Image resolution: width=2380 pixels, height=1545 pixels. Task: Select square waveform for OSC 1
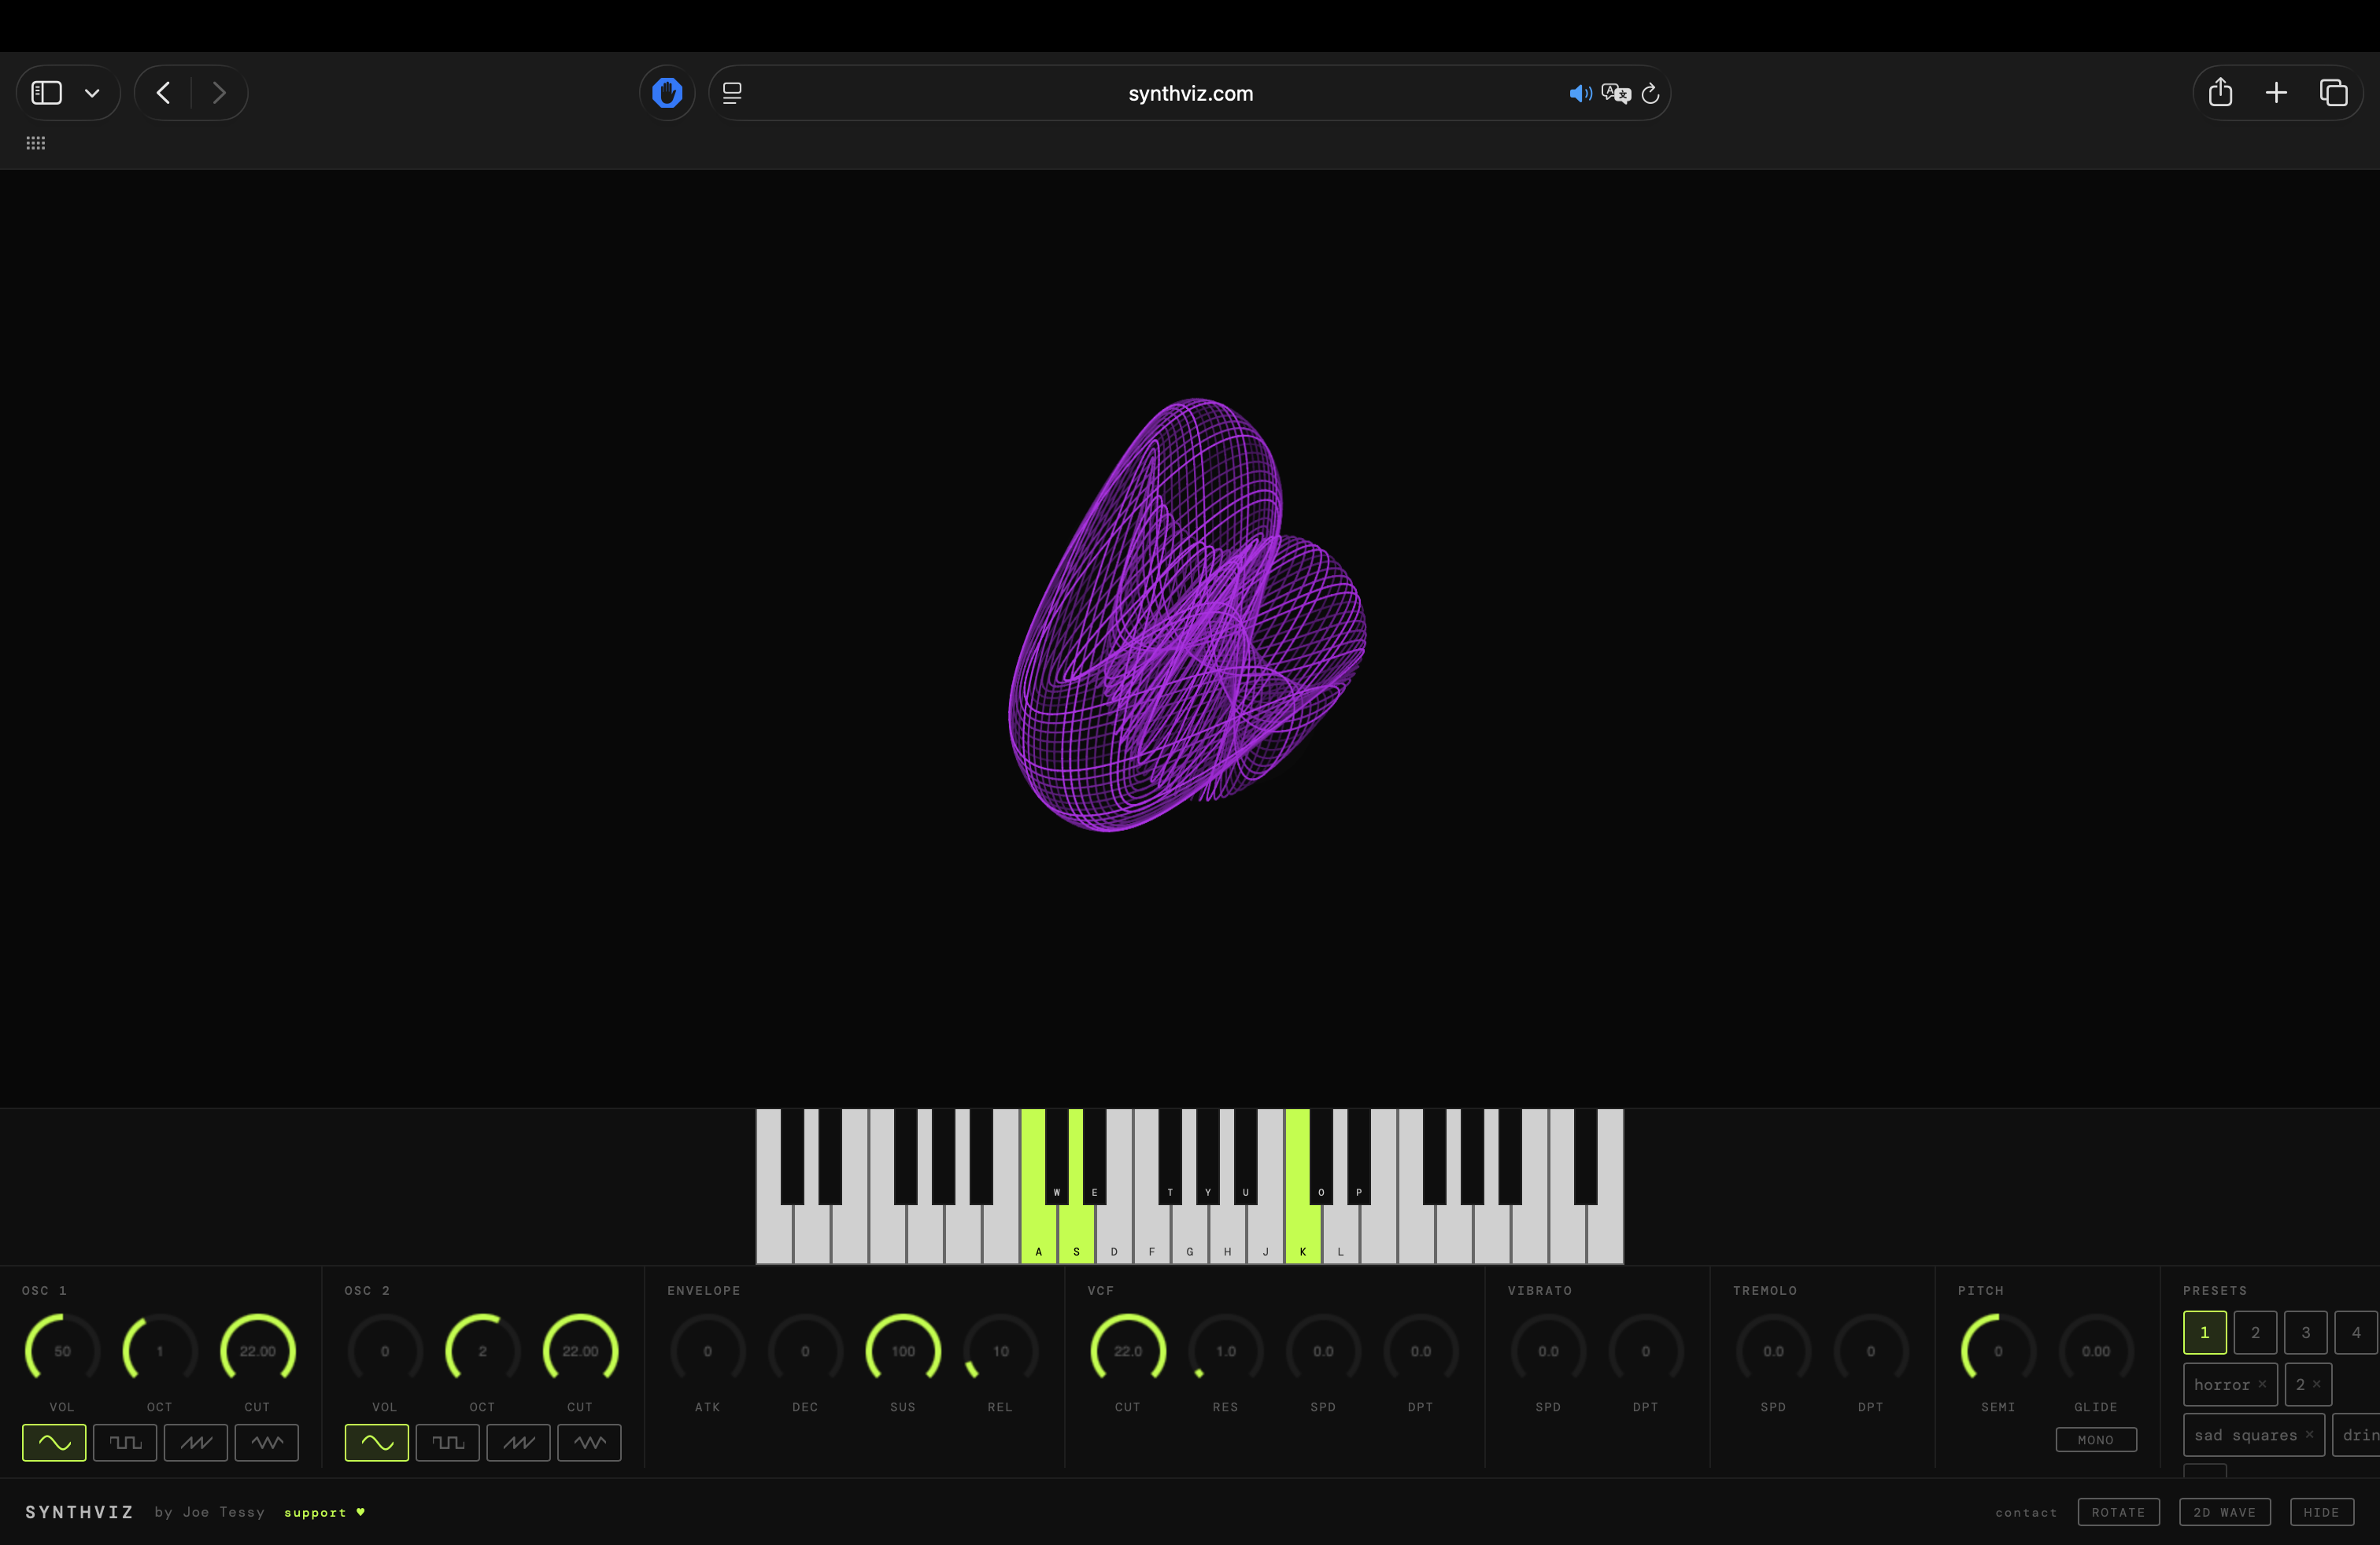pos(125,1442)
